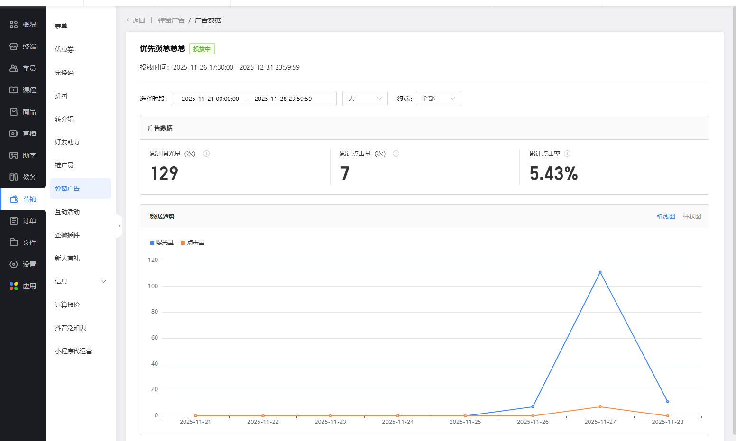Click the 订单 orders icon
The height and width of the screenshot is (441, 736).
tap(14, 221)
